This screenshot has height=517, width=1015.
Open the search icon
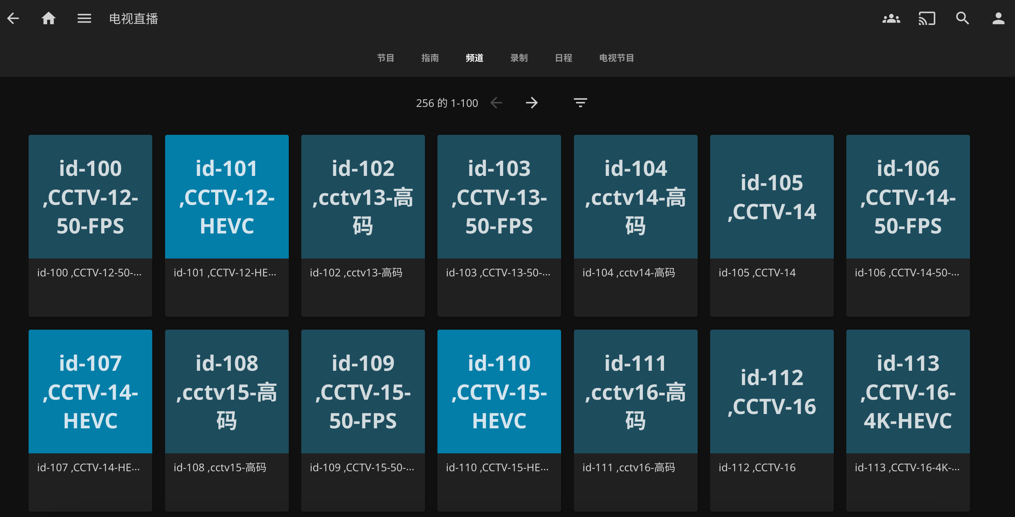pyautogui.click(x=962, y=19)
